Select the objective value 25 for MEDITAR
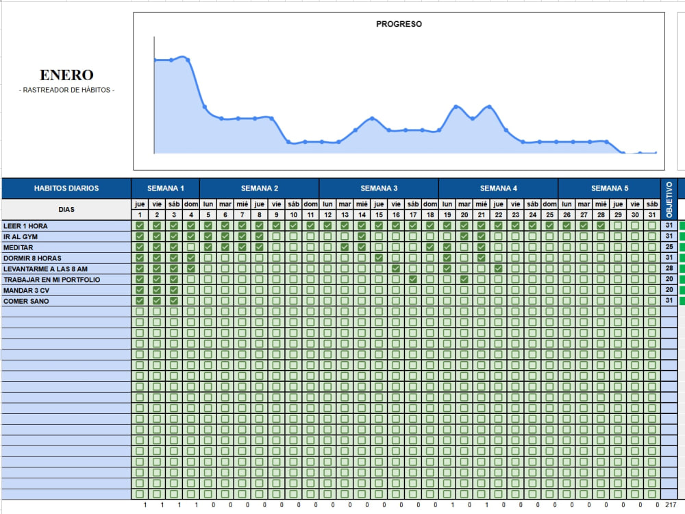The width and height of the screenshot is (685, 514). 669,247
